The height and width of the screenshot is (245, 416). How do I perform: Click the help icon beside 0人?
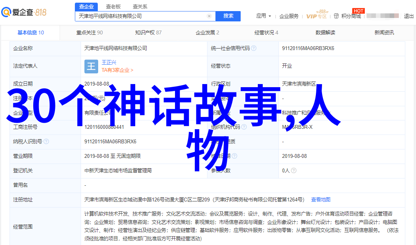click(294, 171)
